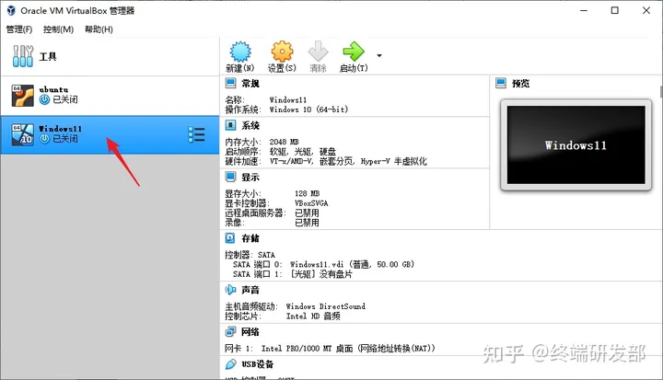Screen dimensions: 663x380
Task: Open the 系统 section heading link
Action: [x=250, y=125]
